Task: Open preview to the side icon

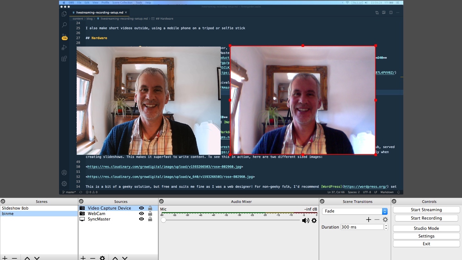Action: point(384,13)
